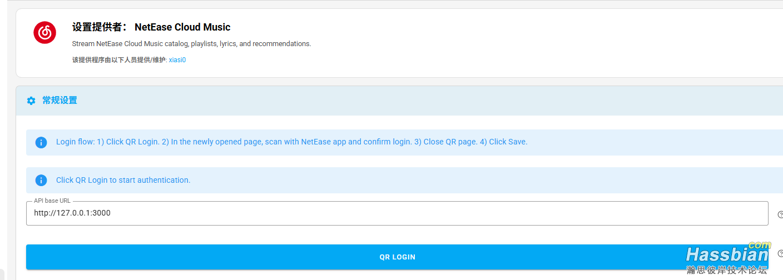The width and height of the screenshot is (783, 280).
Task: Click the 设置提供者 heading label
Action: (100, 27)
